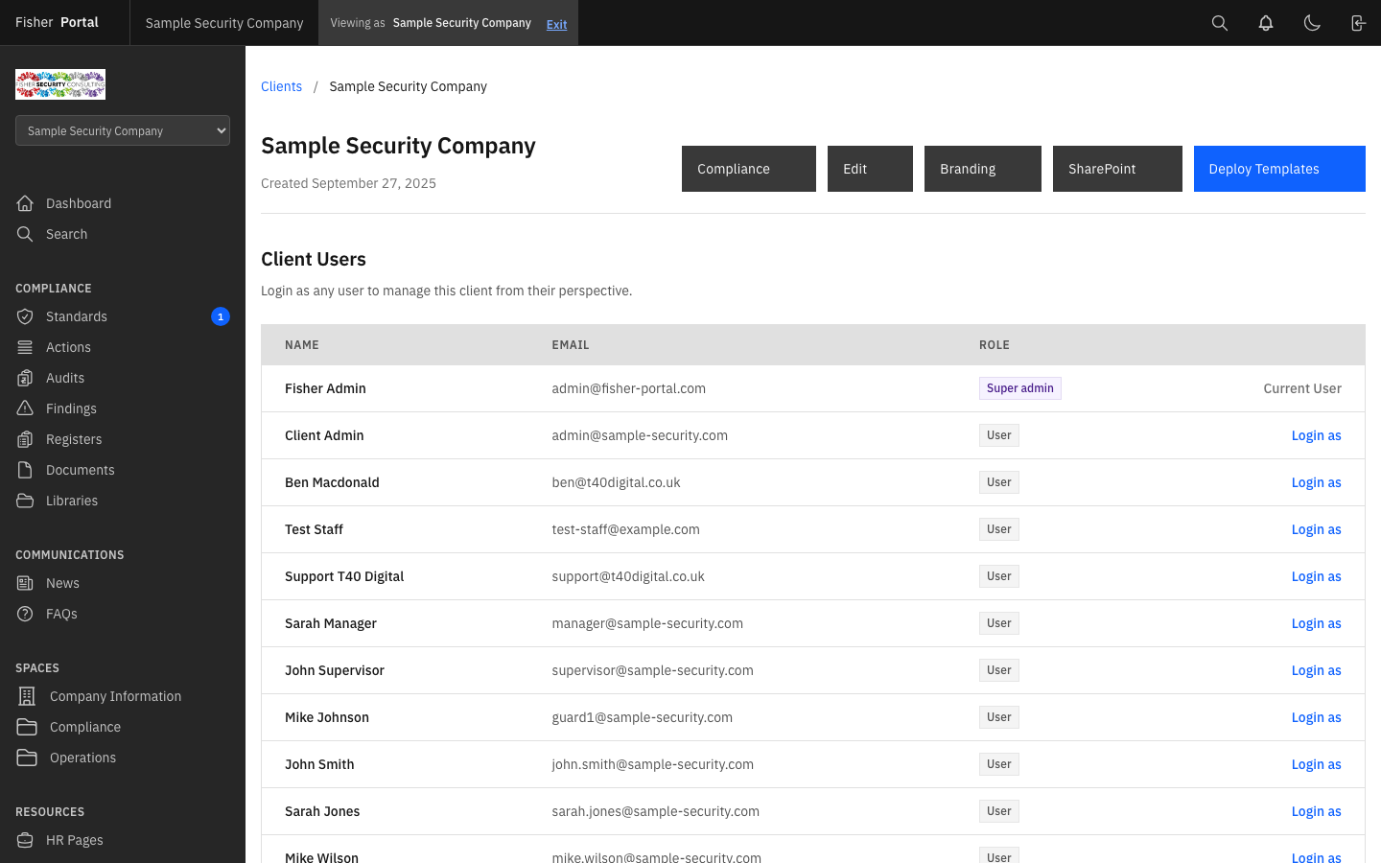Open the notifications bell icon

[1266, 22]
